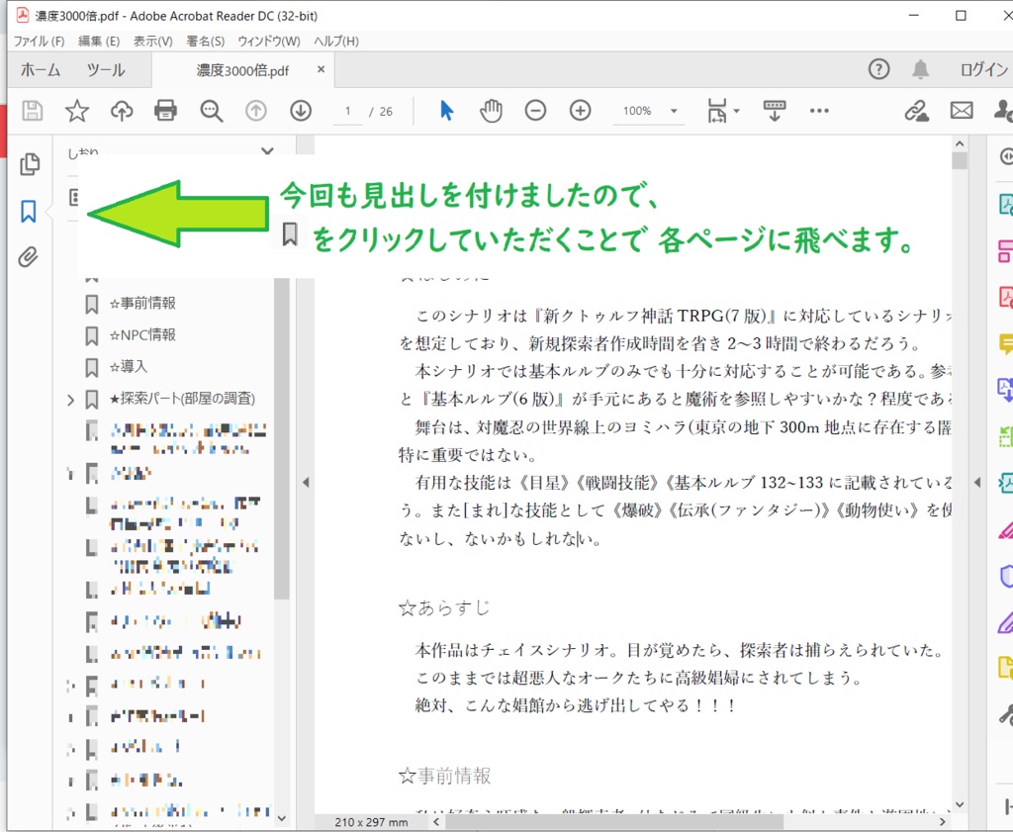1013x832 pixels.
Task: Click the ☆あらすじ heading text
Action: click(x=444, y=607)
